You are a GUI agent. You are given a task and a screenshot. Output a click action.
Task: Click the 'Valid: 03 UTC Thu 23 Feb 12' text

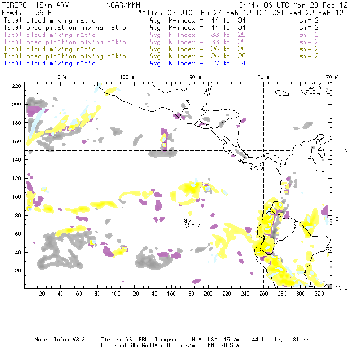(x=195, y=13)
